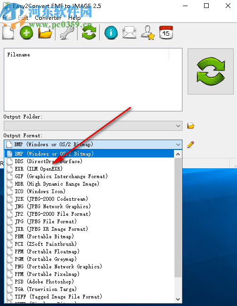Click the format list scroll down arrow
The image size is (237, 306).
pyautogui.click(x=178, y=299)
